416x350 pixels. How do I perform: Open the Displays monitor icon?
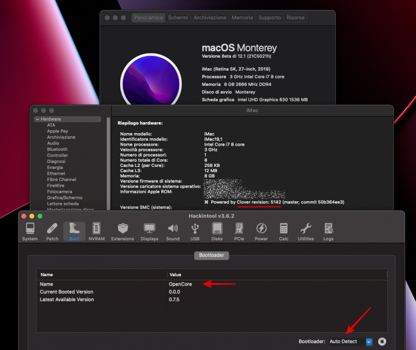coord(149,231)
